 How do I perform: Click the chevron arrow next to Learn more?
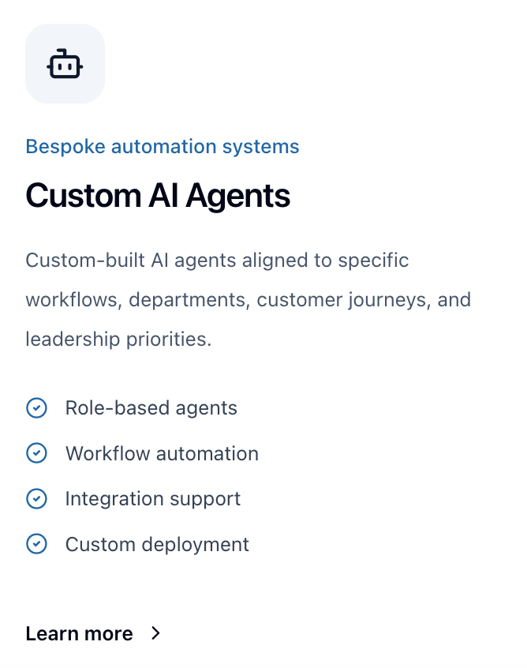point(155,633)
